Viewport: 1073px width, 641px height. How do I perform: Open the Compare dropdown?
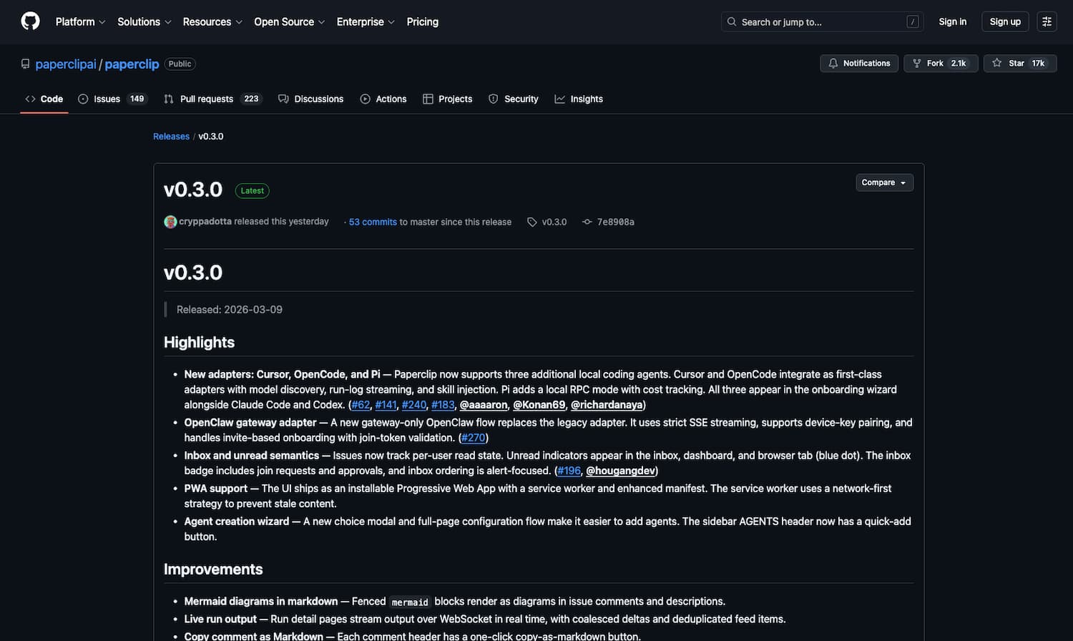coord(884,182)
